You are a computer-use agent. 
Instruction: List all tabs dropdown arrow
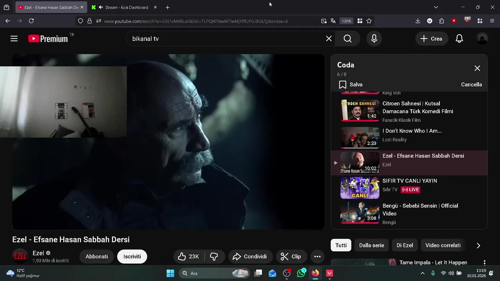click(x=436, y=7)
